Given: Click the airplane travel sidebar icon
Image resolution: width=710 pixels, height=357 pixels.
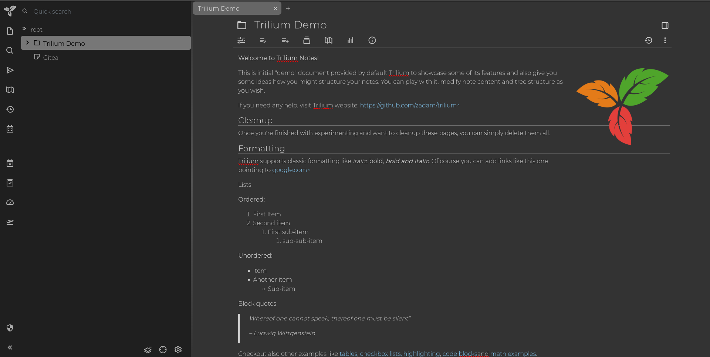Looking at the screenshot, I should [x=10, y=222].
